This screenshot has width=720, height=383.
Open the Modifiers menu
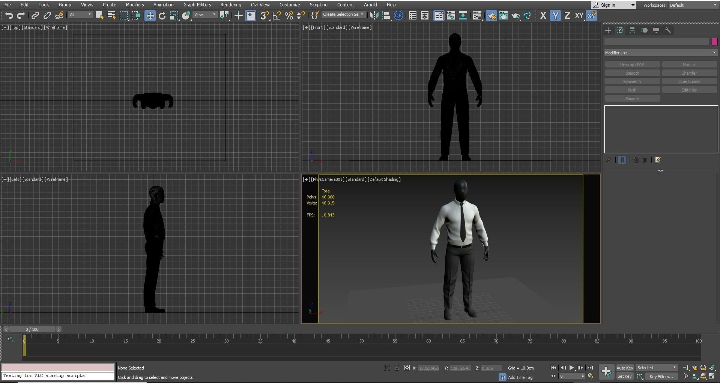coord(135,5)
